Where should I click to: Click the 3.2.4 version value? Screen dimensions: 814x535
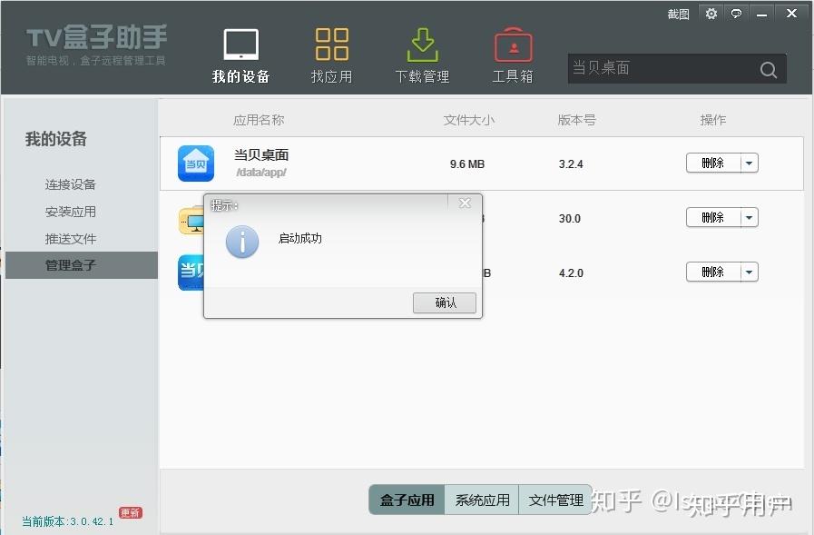click(571, 164)
